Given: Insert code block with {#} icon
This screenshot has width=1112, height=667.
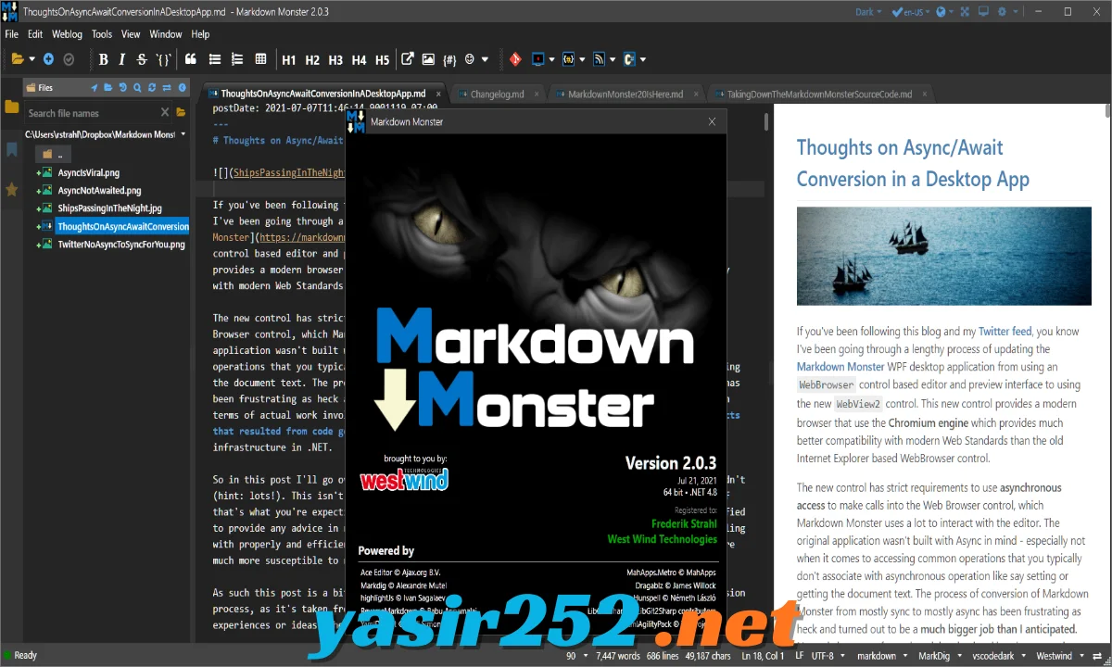Looking at the screenshot, I should click(x=449, y=59).
